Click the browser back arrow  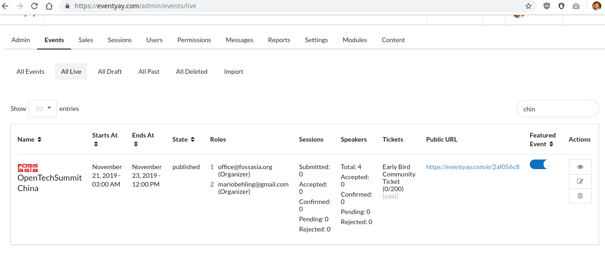(x=6, y=6)
